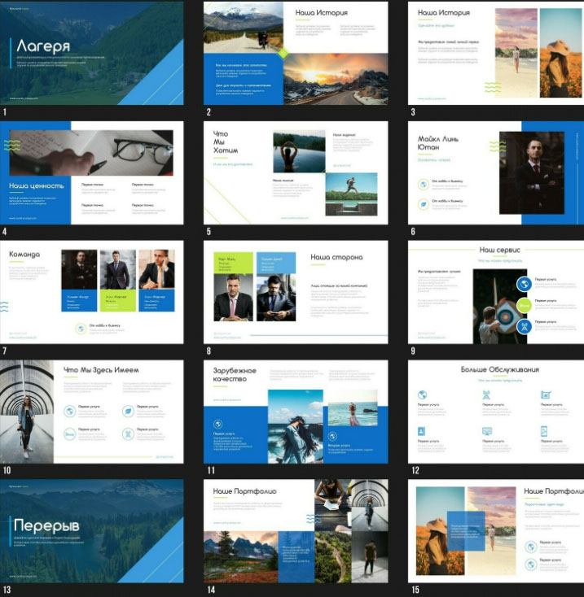This screenshot has width=584, height=597.
Task: Click top-left circular icon on slide 10
Action: tap(70, 412)
